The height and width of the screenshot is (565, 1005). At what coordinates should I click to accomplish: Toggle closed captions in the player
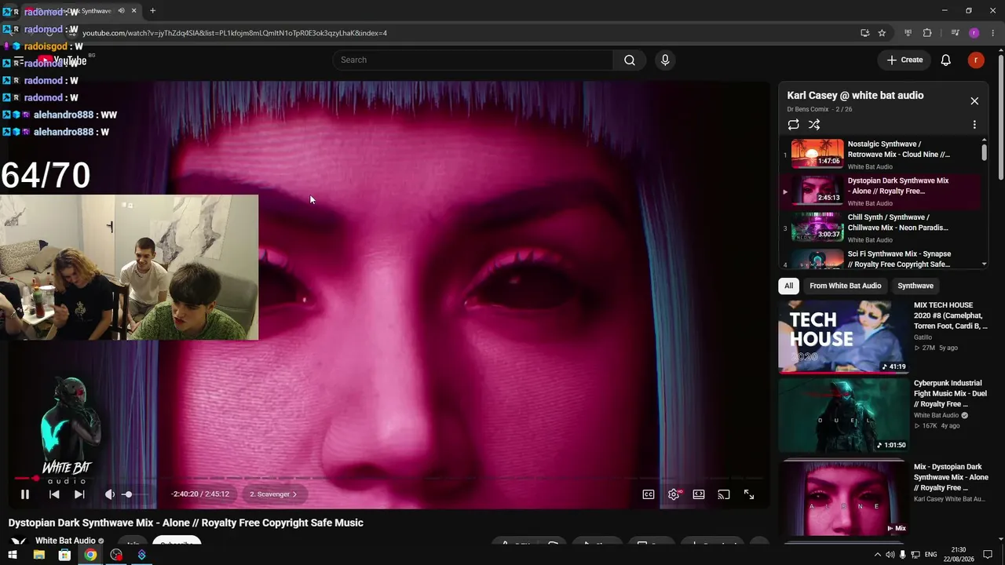click(x=649, y=494)
